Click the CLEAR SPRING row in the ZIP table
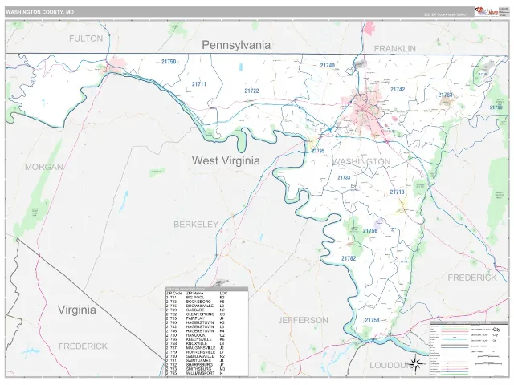The image size is (514, 385). click(x=207, y=314)
